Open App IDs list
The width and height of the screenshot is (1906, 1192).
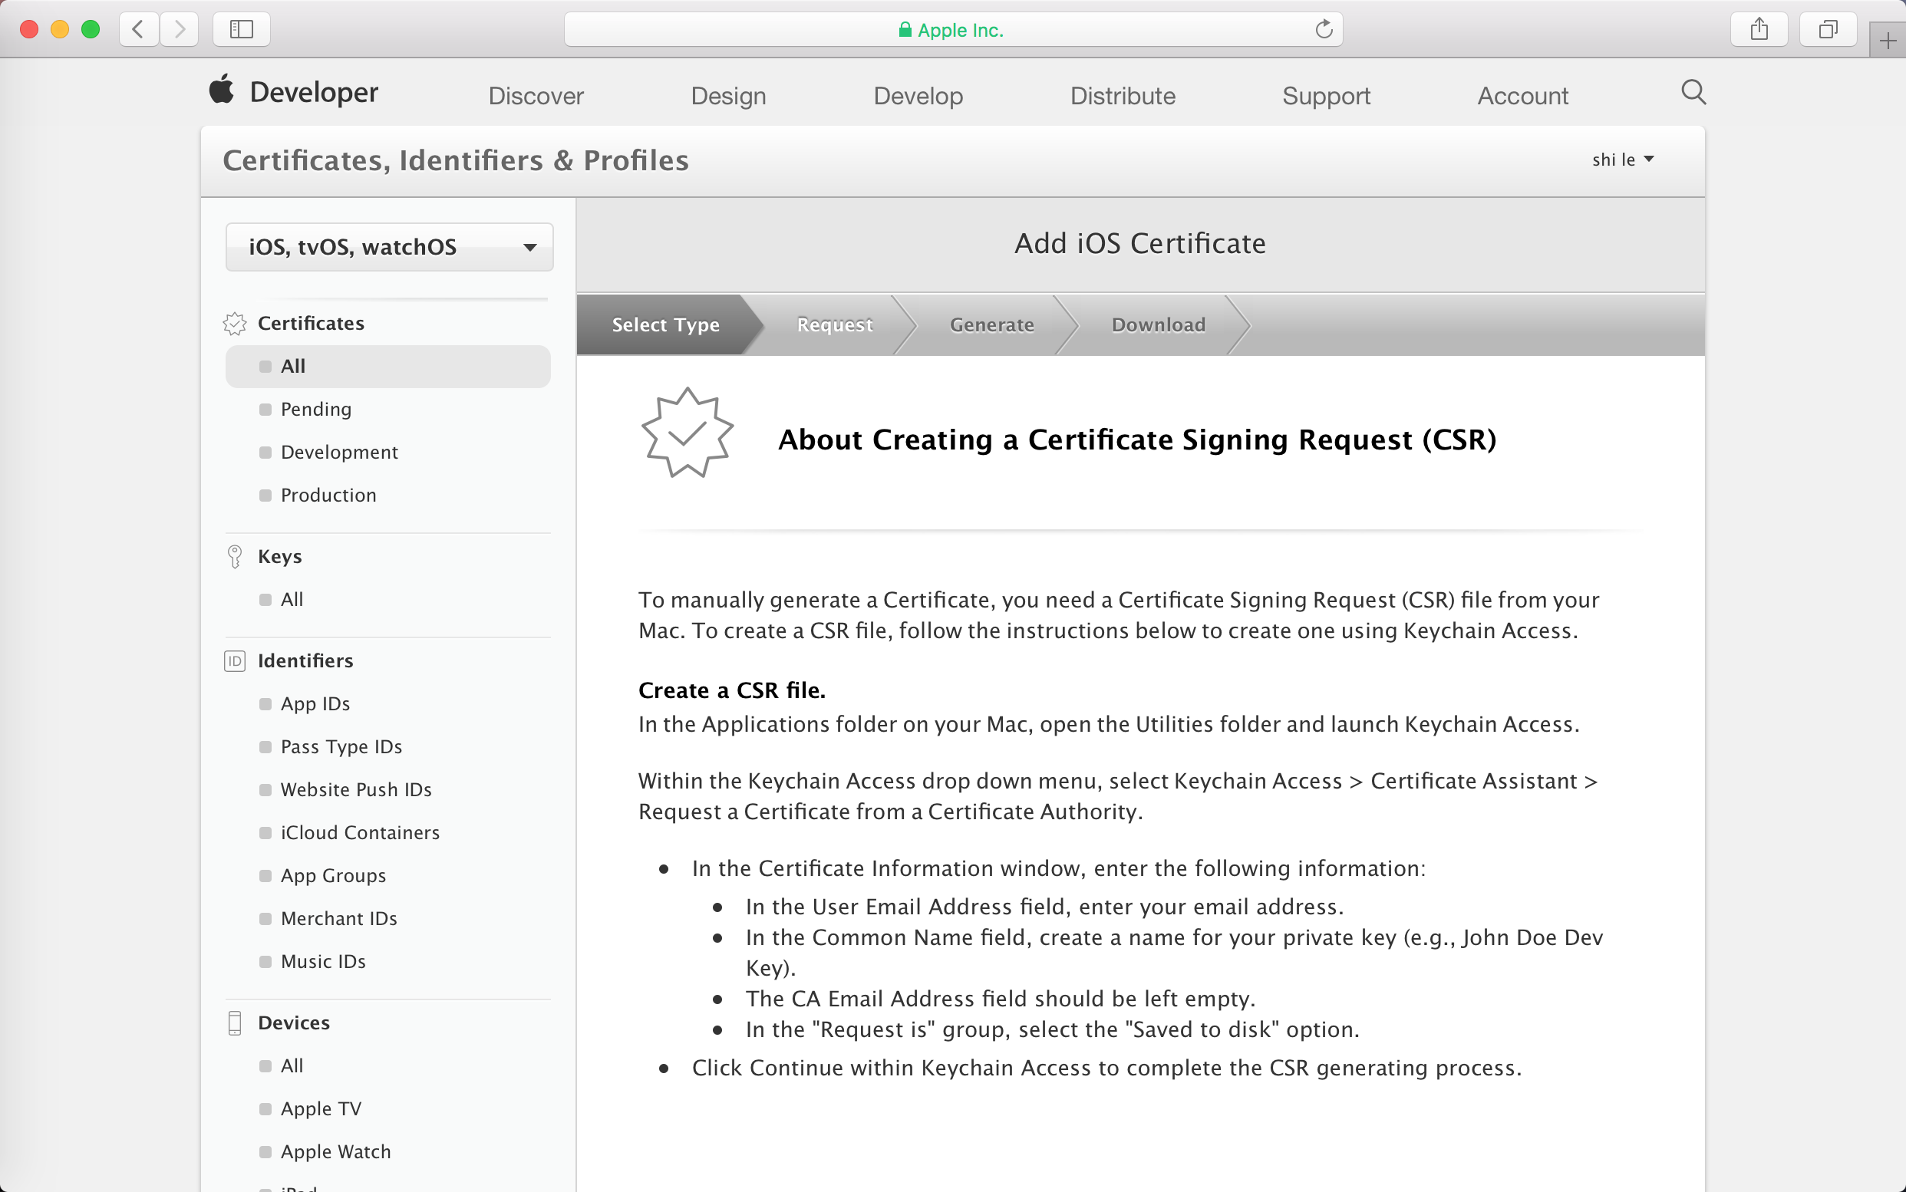coord(315,704)
